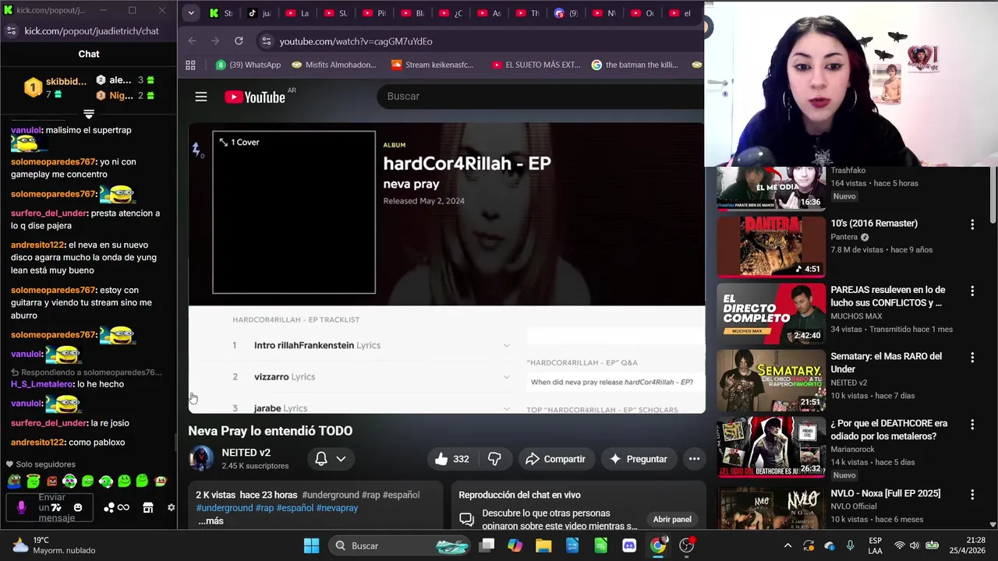Focus the Kick chat message input
998x561 pixels.
click(x=51, y=507)
